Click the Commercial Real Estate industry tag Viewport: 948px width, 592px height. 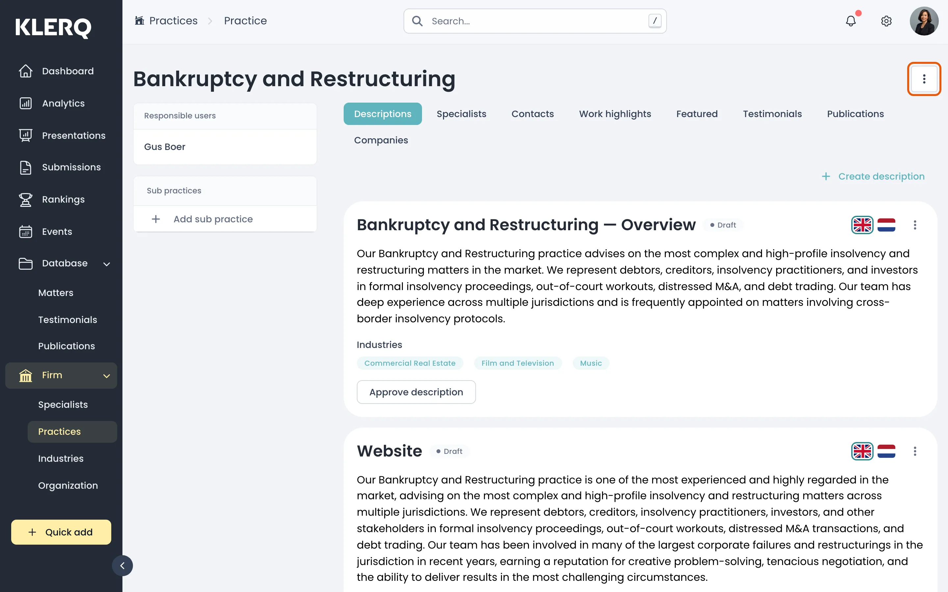click(410, 363)
